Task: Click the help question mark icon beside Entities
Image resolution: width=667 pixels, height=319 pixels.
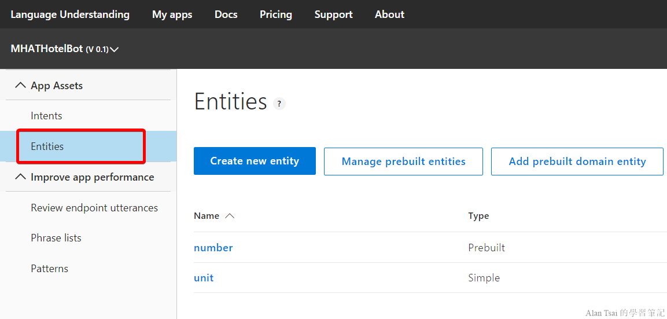Action: tap(279, 104)
